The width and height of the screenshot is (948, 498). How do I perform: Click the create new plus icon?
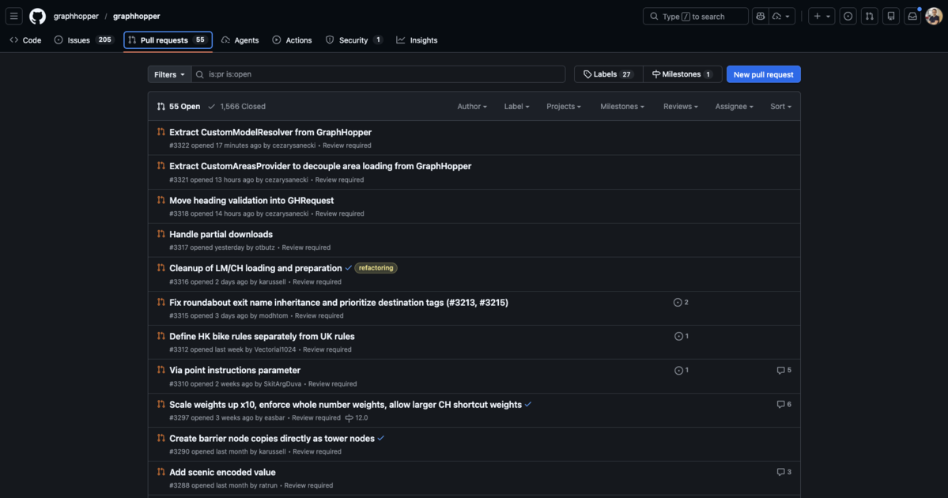click(x=817, y=17)
